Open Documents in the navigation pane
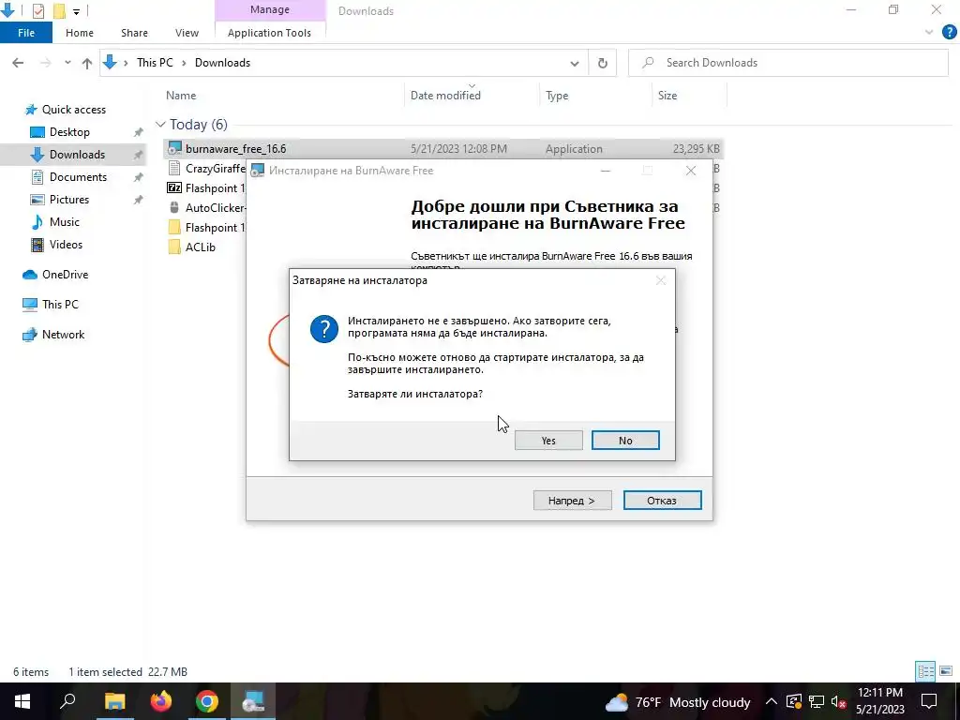The height and width of the screenshot is (720, 960). click(78, 177)
